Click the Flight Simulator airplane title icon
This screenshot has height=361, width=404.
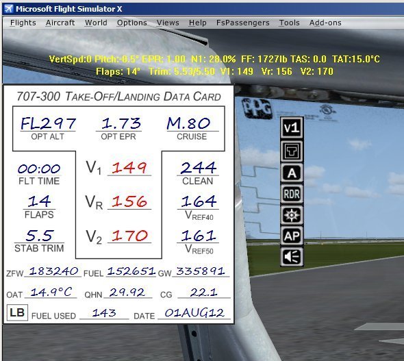click(8, 8)
